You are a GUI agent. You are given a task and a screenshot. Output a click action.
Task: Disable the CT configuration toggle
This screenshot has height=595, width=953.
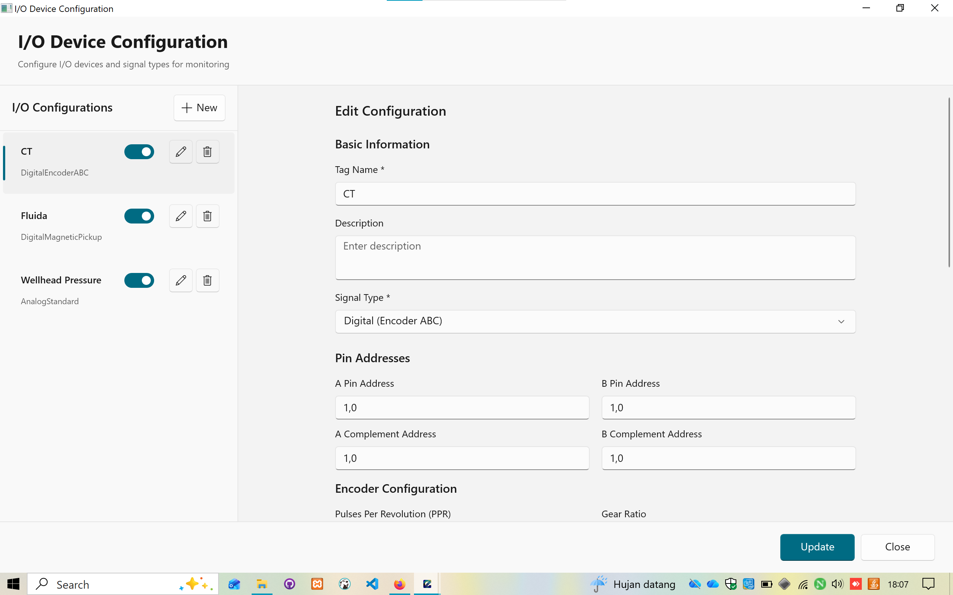pos(139,151)
